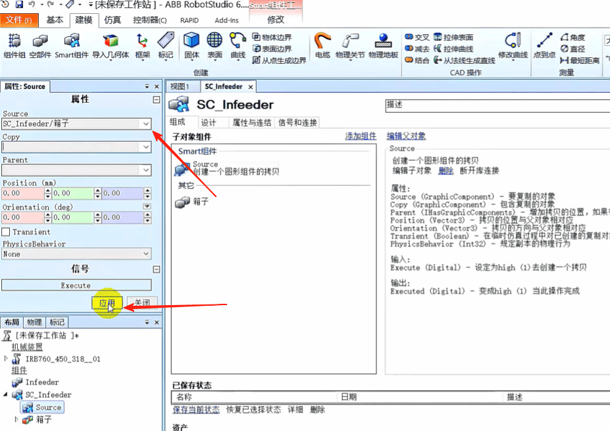Click the 物理地板 physics floor icon
Viewport: 610px width, 431px height.
[383, 45]
